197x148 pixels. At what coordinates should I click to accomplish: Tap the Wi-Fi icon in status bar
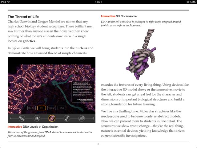tap(9, 2)
